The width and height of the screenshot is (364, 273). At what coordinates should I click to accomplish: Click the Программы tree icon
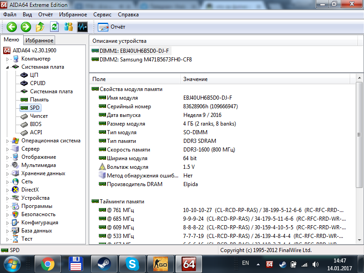click(x=15, y=206)
